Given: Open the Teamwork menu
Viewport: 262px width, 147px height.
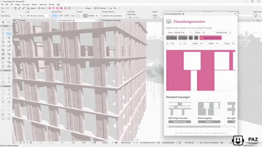Looking at the screenshot, I should pos(43,5).
